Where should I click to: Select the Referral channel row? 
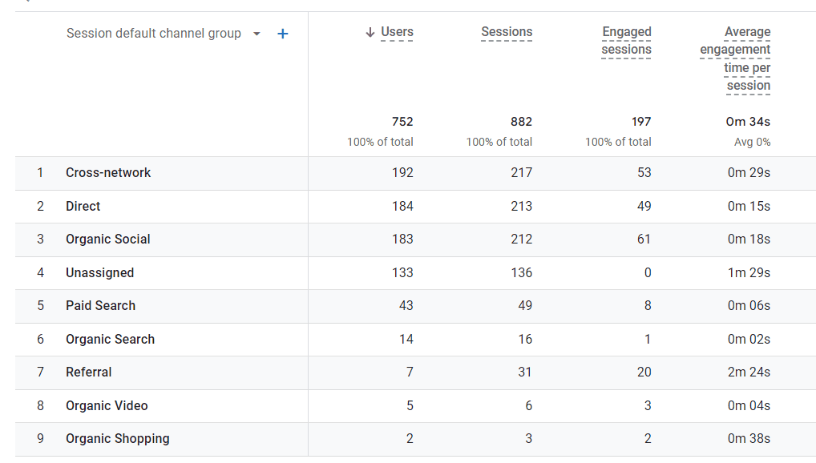coord(89,372)
